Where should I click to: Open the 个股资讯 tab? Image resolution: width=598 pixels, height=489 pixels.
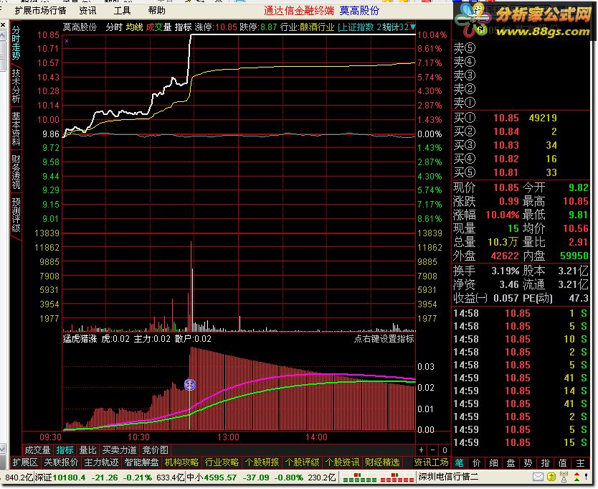pos(342,462)
